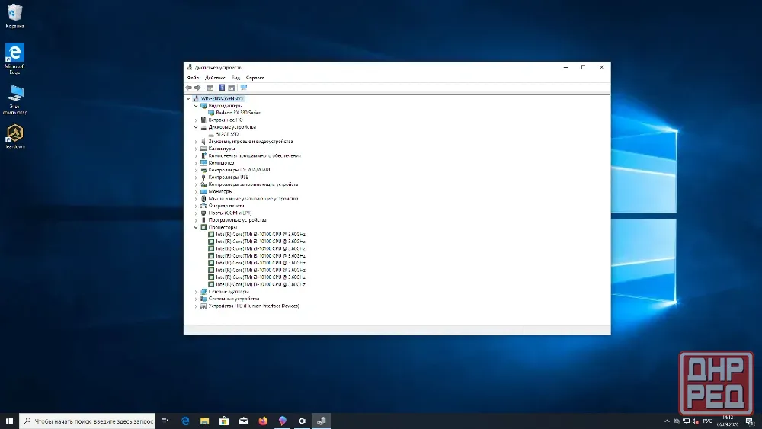This screenshot has width=762, height=429.
Task: Open the Файл menu
Action: (x=193, y=78)
